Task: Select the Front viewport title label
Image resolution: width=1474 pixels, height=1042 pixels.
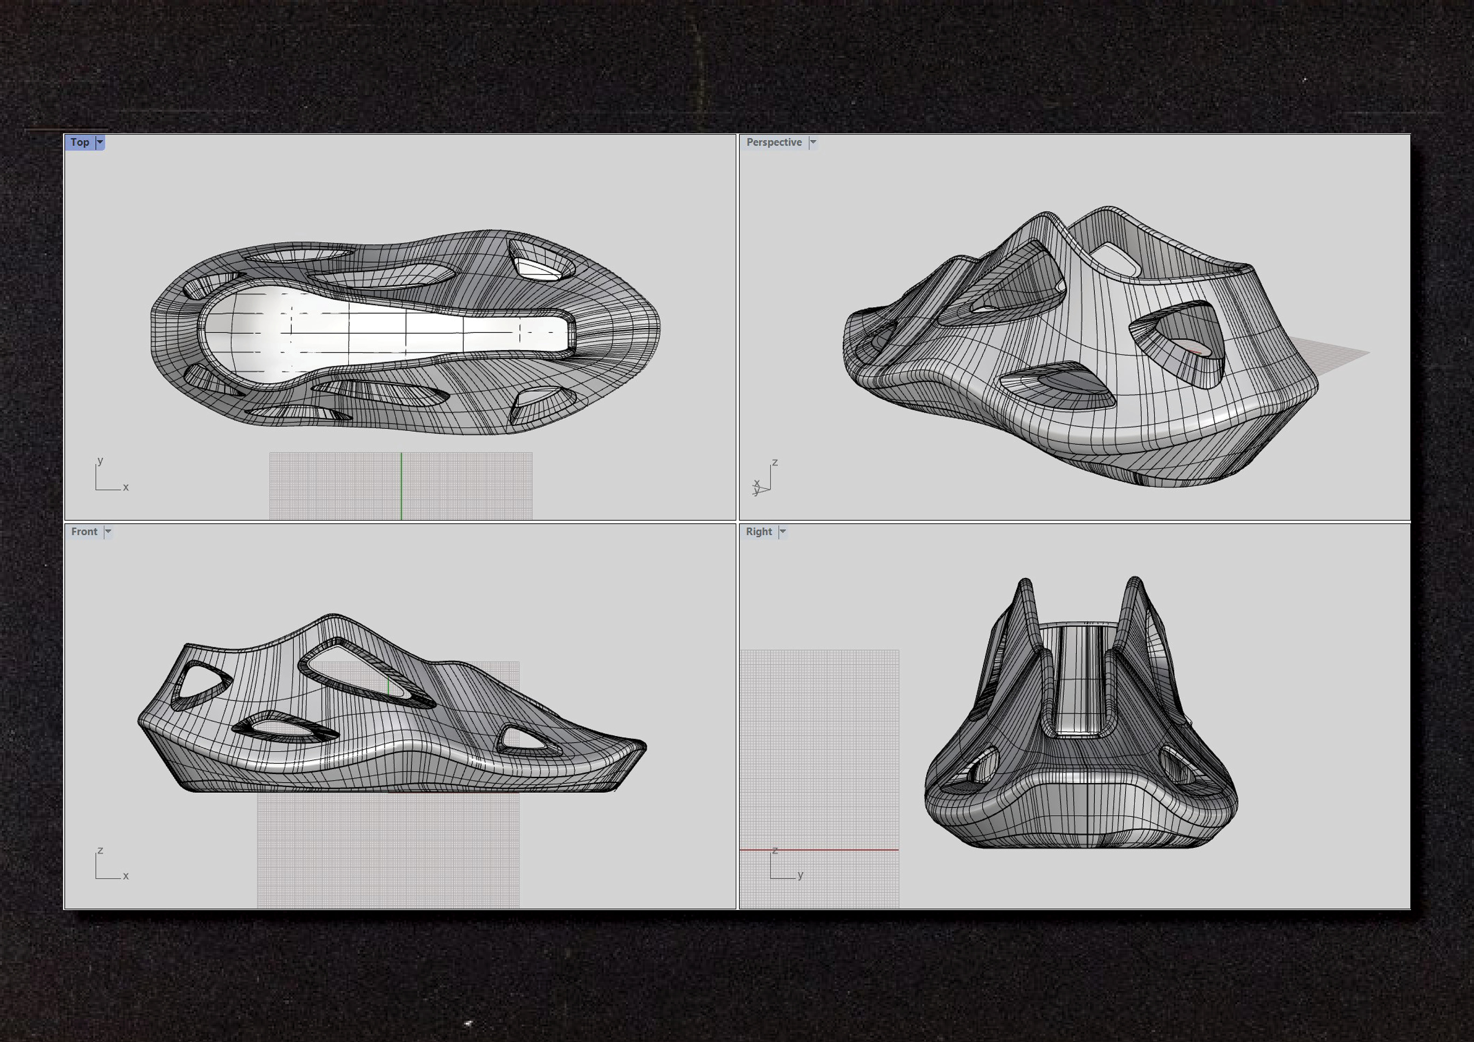Action: pos(84,532)
